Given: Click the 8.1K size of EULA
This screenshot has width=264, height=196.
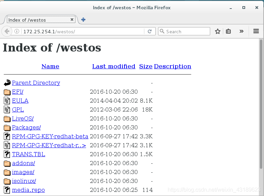Looking at the screenshot, I should (146, 101).
